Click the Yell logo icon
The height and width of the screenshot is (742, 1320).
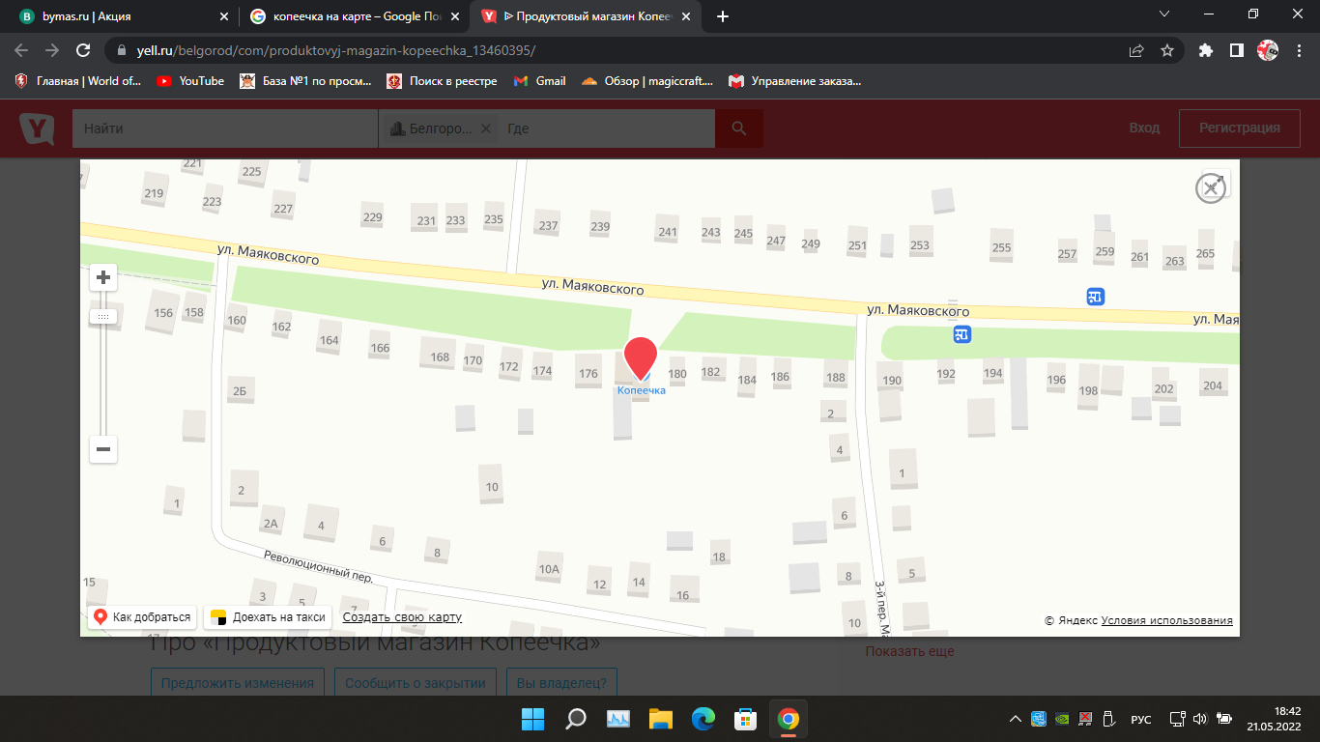pos(37,128)
